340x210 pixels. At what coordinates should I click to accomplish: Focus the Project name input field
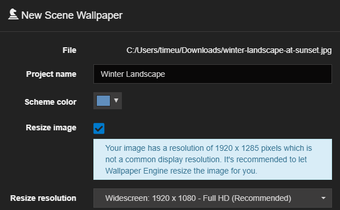click(x=212, y=74)
